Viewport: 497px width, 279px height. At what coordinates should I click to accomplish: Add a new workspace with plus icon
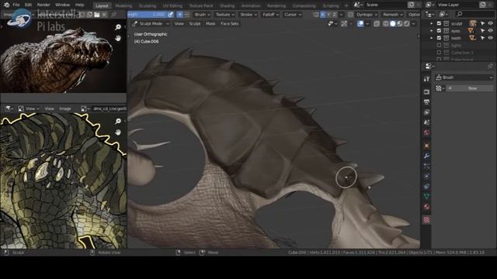(x=346, y=5)
